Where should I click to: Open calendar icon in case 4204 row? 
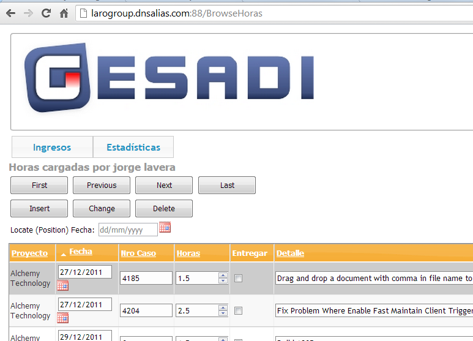pyautogui.click(x=63, y=318)
